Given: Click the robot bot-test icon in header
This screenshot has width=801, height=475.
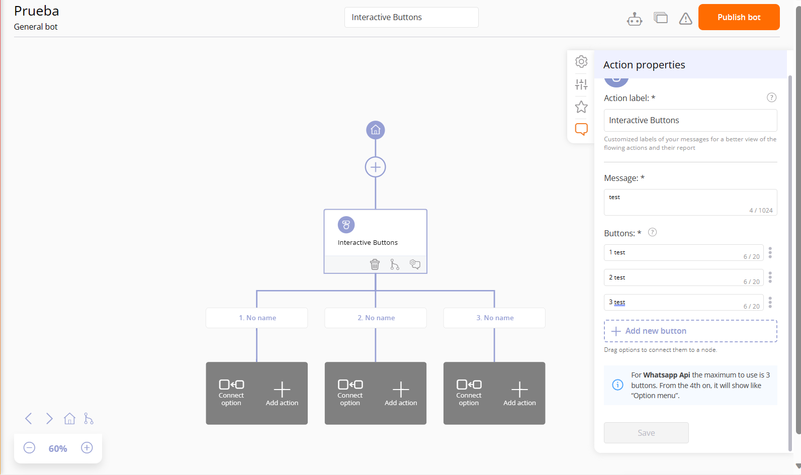Looking at the screenshot, I should 635,19.
